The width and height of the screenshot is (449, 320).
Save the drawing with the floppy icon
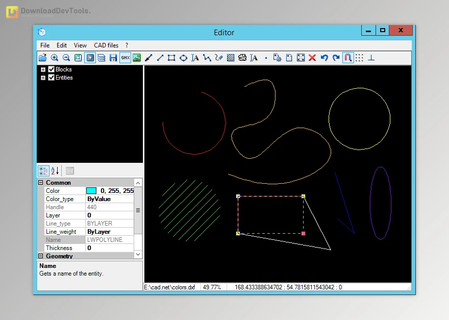click(x=113, y=58)
